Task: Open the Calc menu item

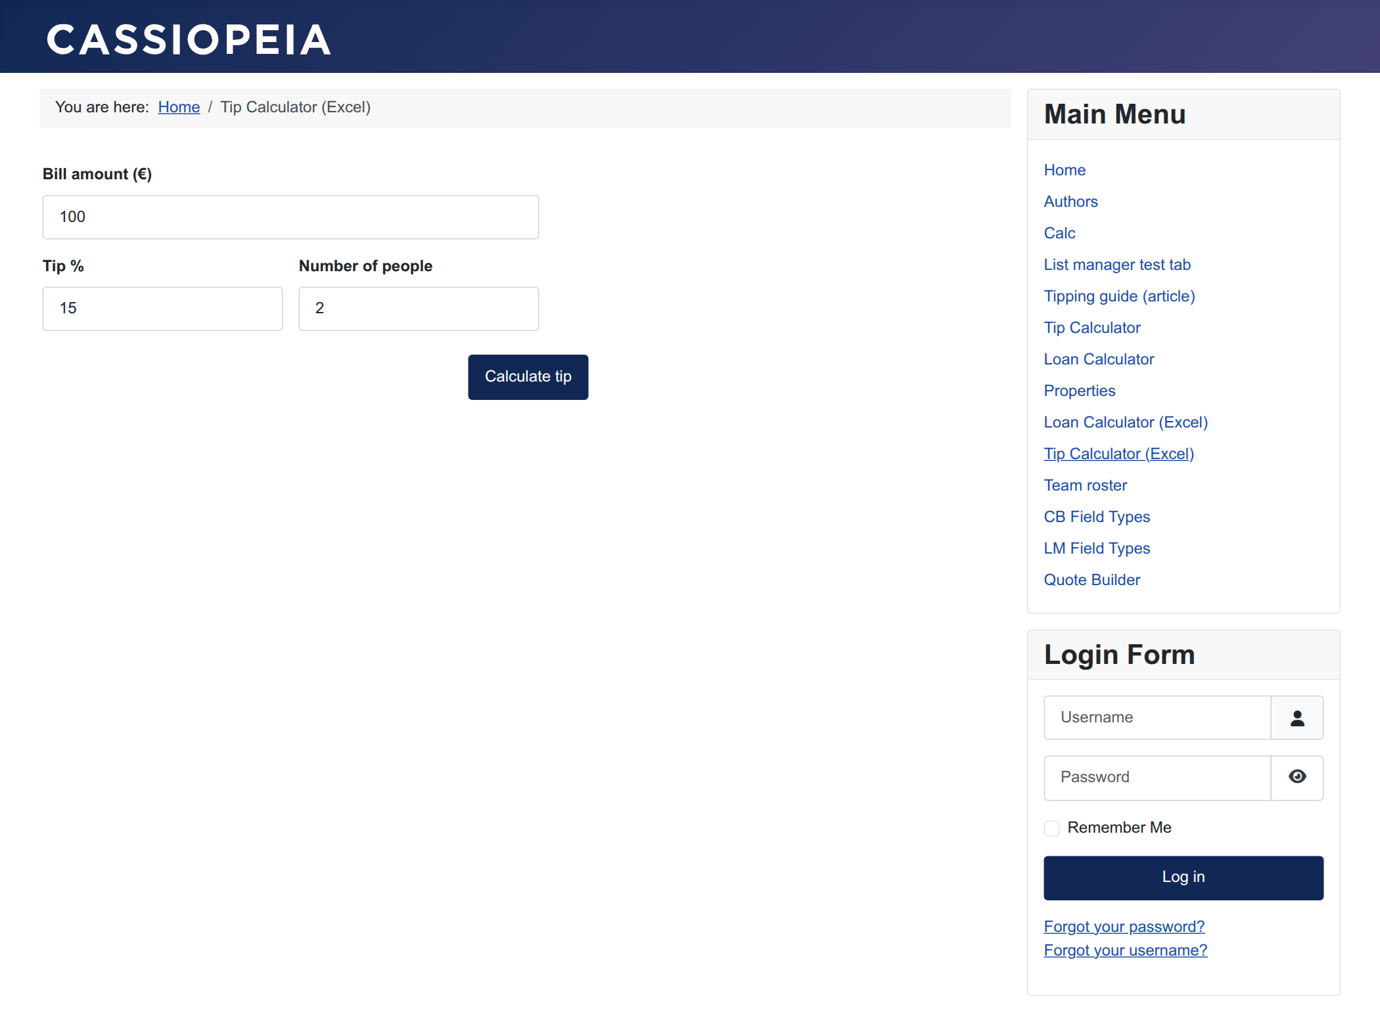Action: [x=1059, y=233]
